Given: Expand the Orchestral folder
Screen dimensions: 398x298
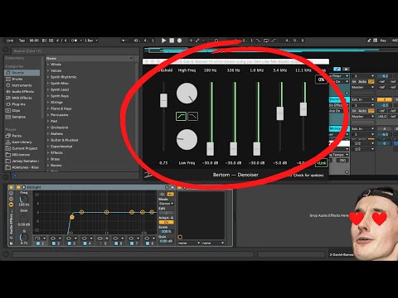Looking at the screenshot, I should pos(48,127).
